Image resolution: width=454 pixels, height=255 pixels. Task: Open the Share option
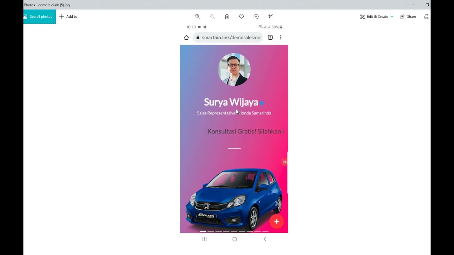coord(408,17)
